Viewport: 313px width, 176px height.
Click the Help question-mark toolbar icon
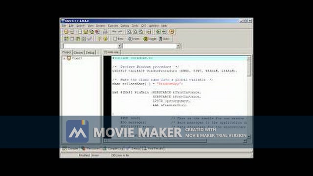pos(99,39)
